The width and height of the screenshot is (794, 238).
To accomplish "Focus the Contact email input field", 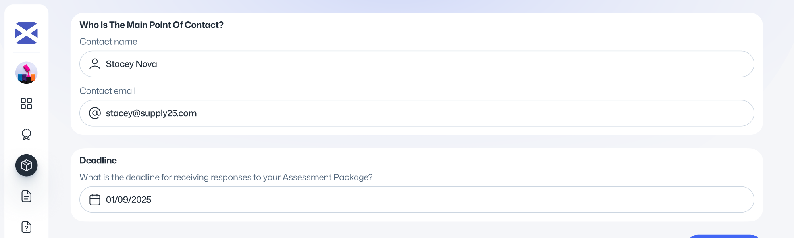I will coord(417,113).
